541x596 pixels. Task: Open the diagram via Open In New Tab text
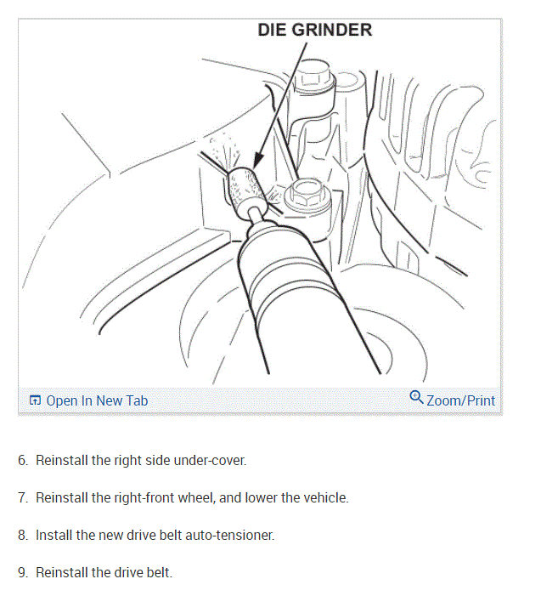(x=97, y=400)
